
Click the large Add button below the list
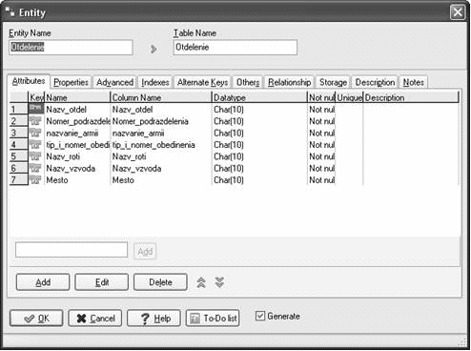point(43,282)
